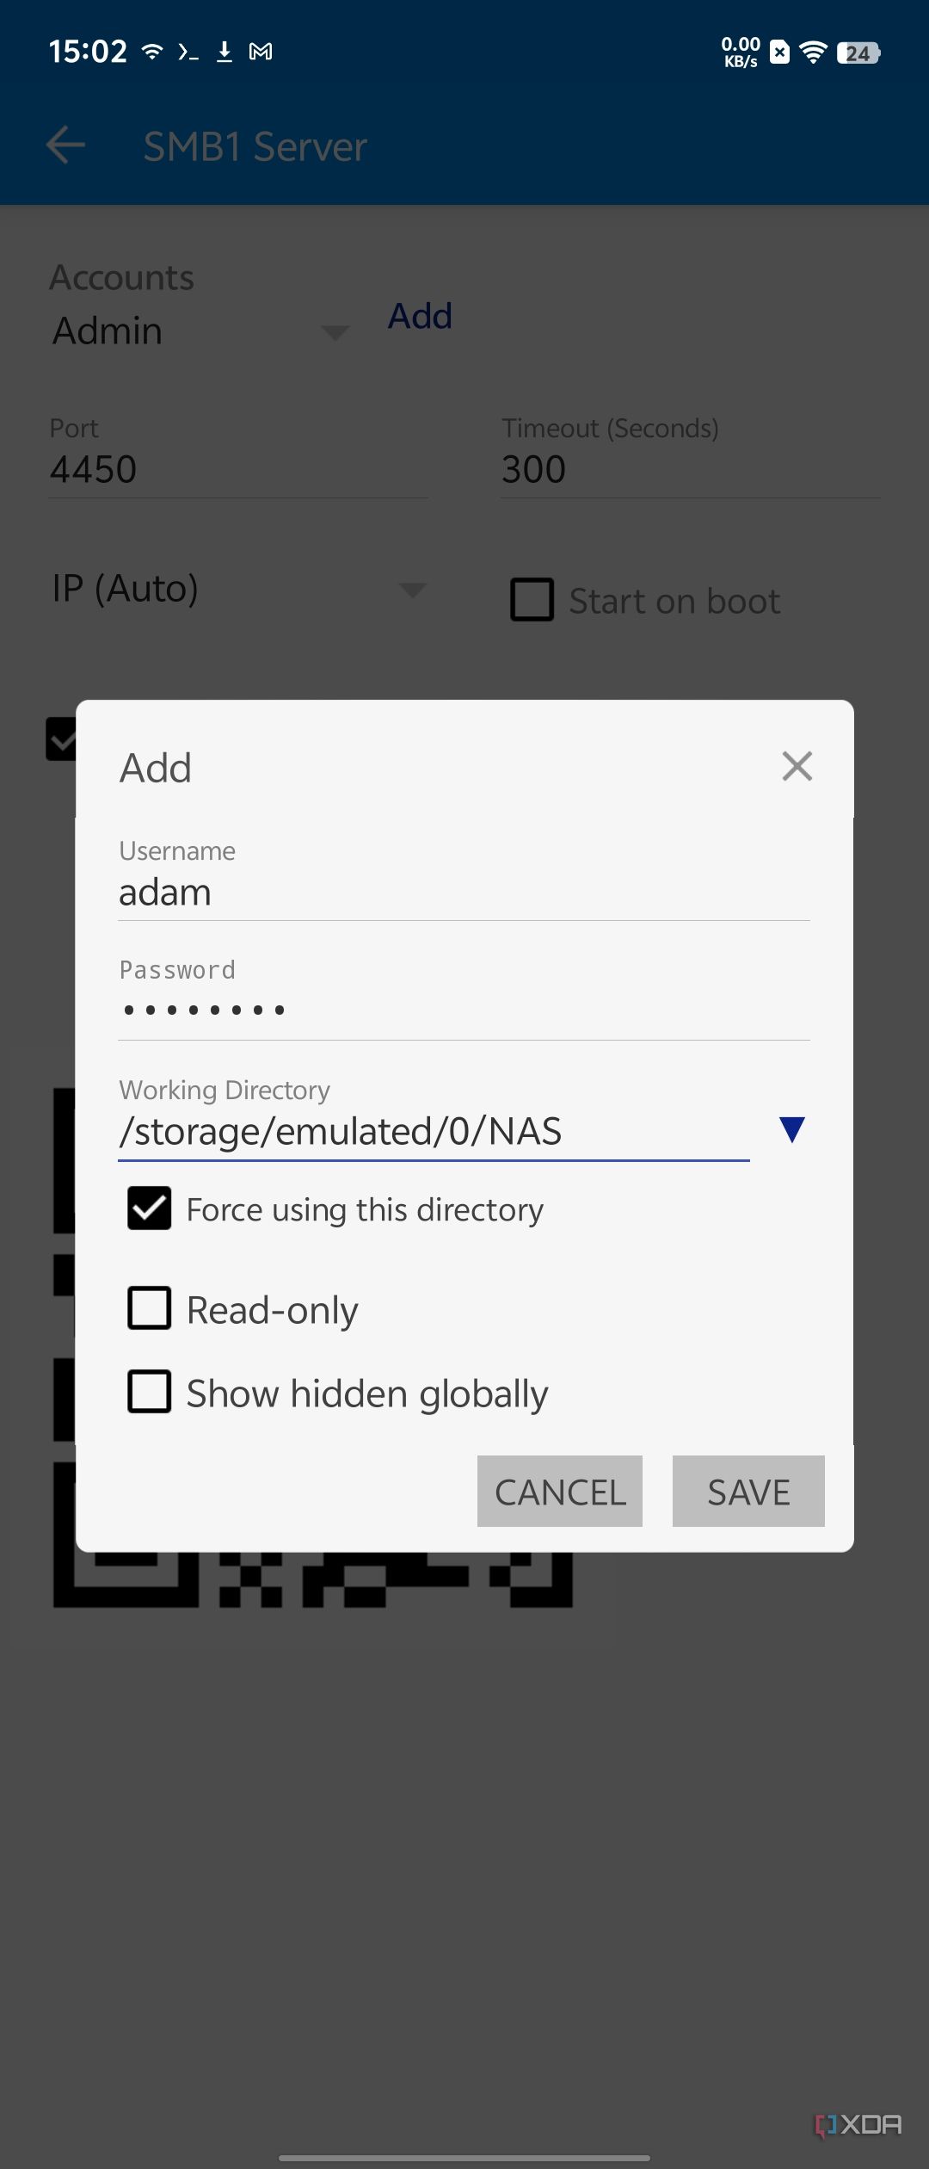Click the Username field containing adam
Image resolution: width=929 pixels, height=2169 pixels.
[x=464, y=893]
